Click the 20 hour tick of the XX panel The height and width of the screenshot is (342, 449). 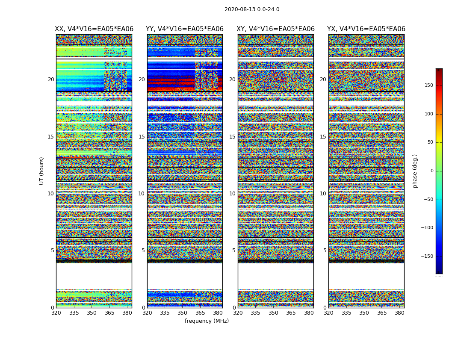(51, 80)
